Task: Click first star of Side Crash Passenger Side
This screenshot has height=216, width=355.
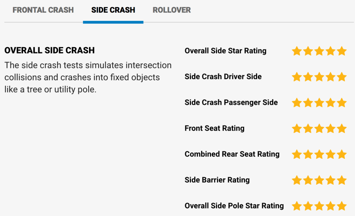Action: coord(297,103)
